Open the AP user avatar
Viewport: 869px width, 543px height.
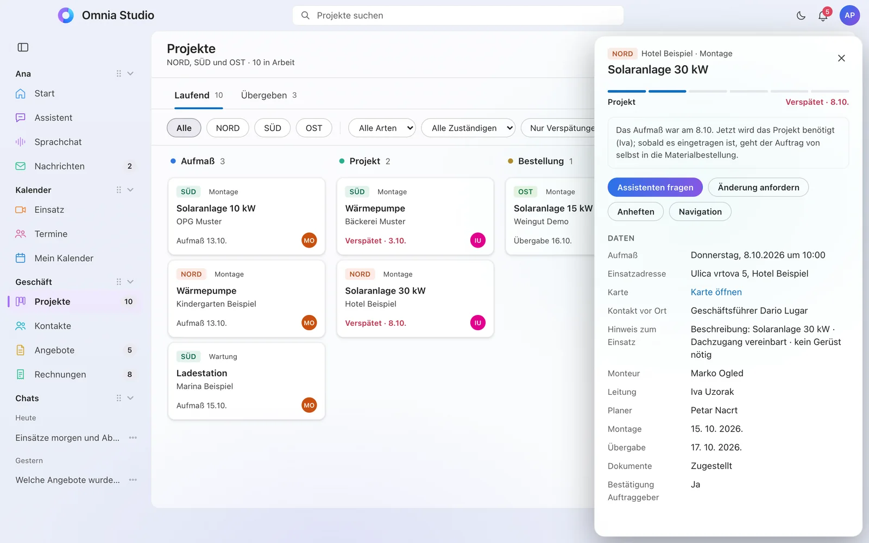pyautogui.click(x=850, y=15)
